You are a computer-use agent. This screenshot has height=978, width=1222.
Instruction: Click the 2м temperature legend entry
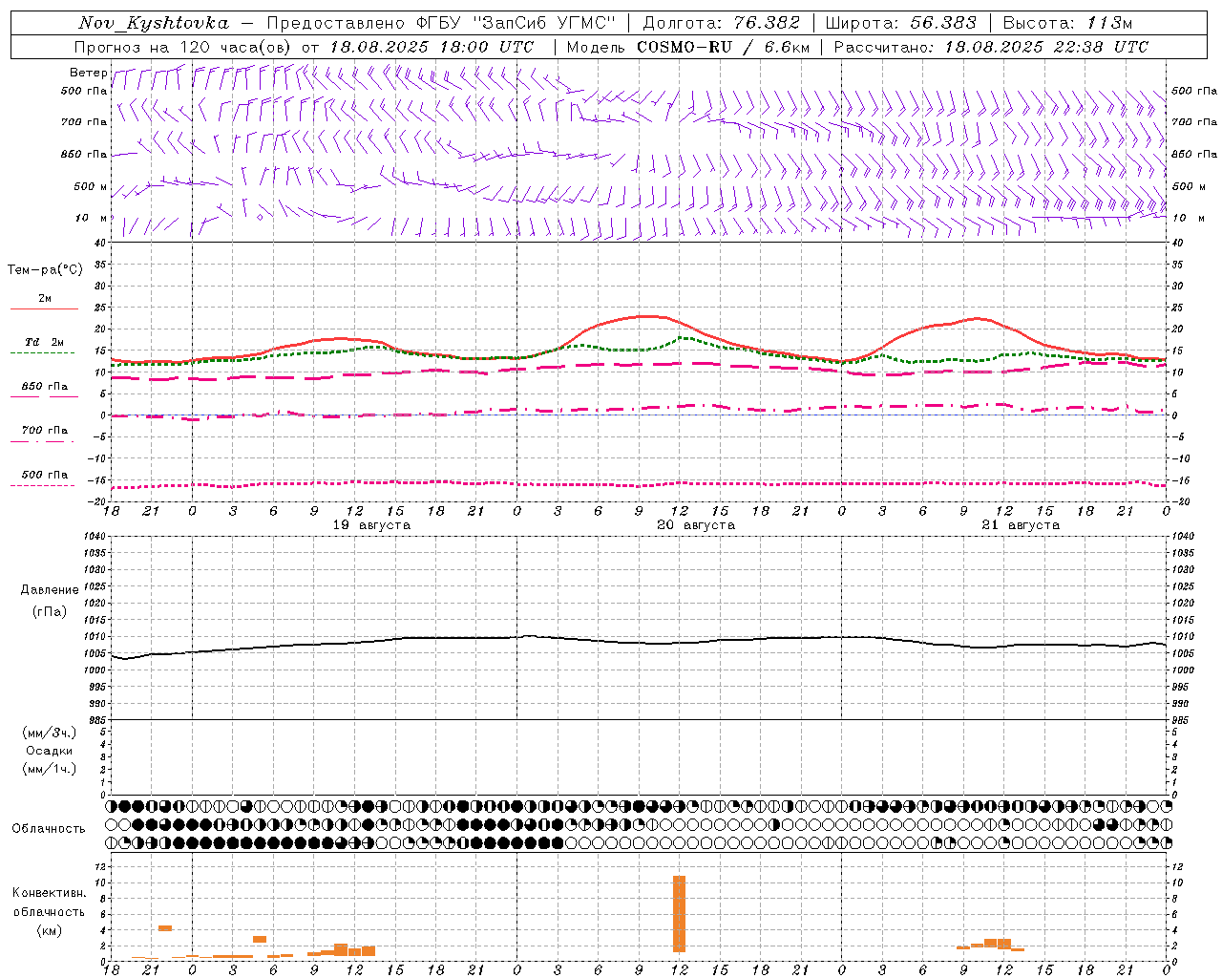tap(45, 298)
